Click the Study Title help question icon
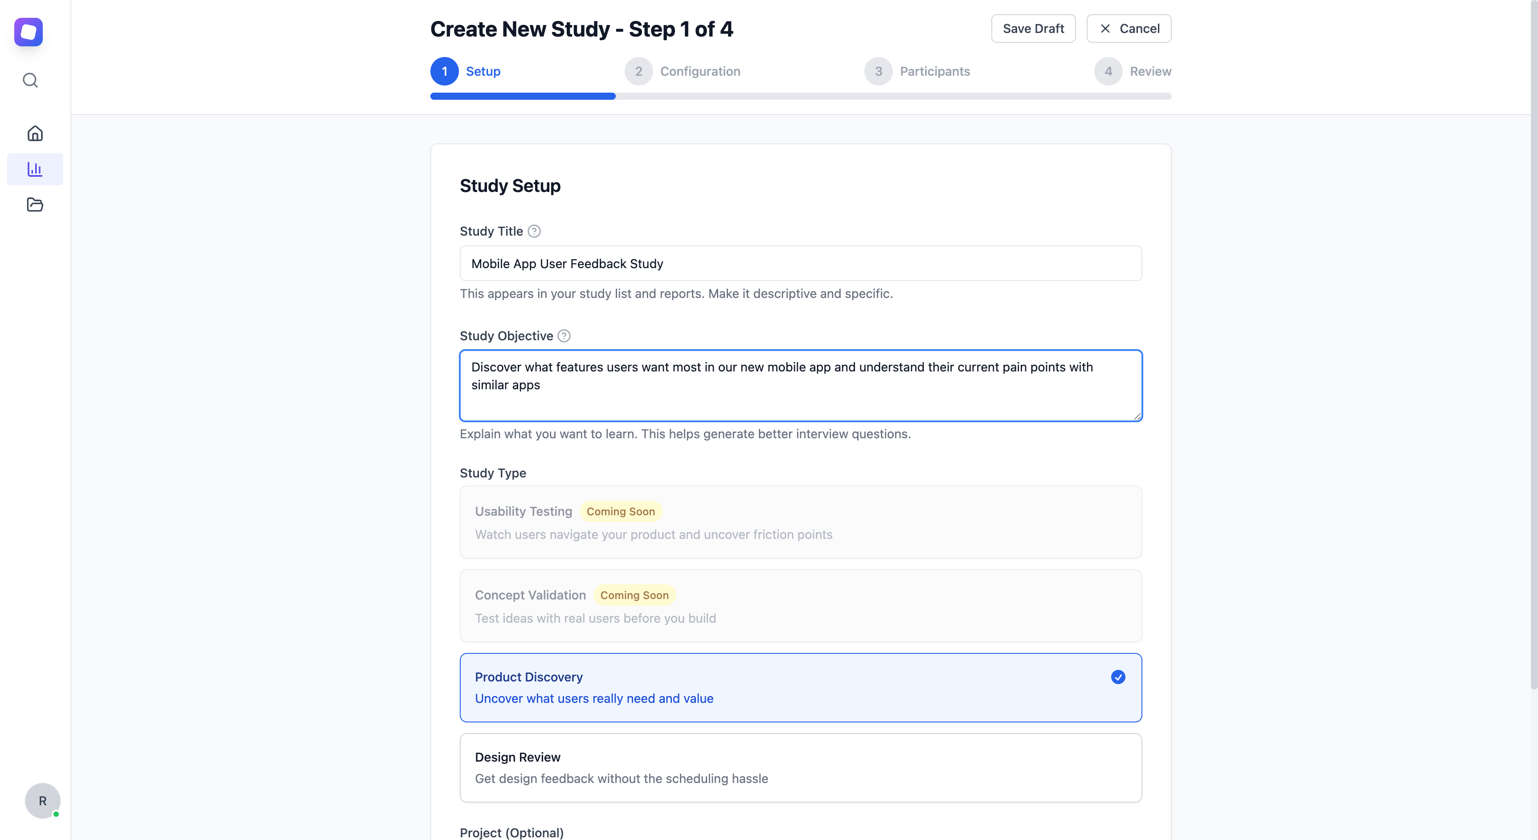The height and width of the screenshot is (840, 1538). [x=534, y=231]
